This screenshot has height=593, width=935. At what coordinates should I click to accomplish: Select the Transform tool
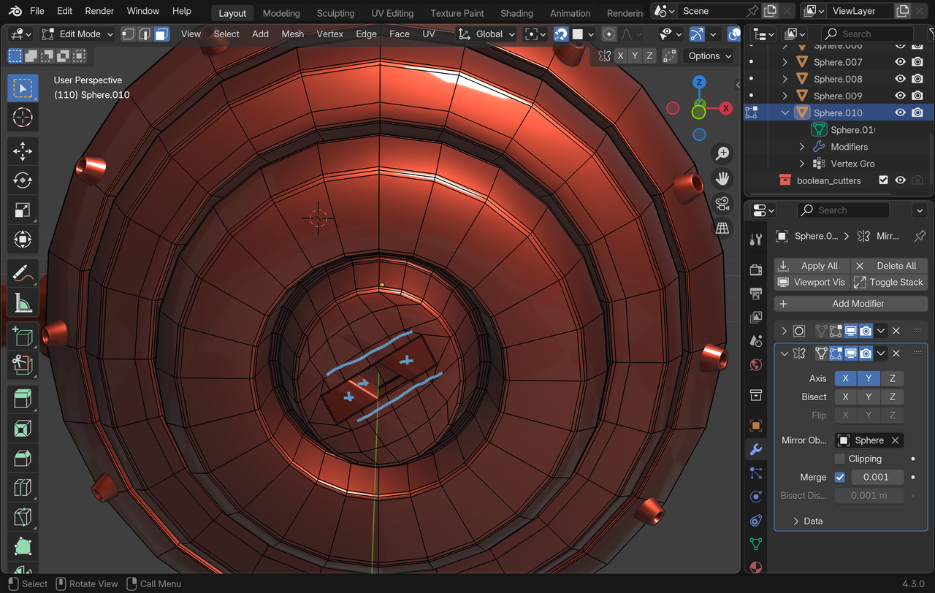[x=23, y=240]
